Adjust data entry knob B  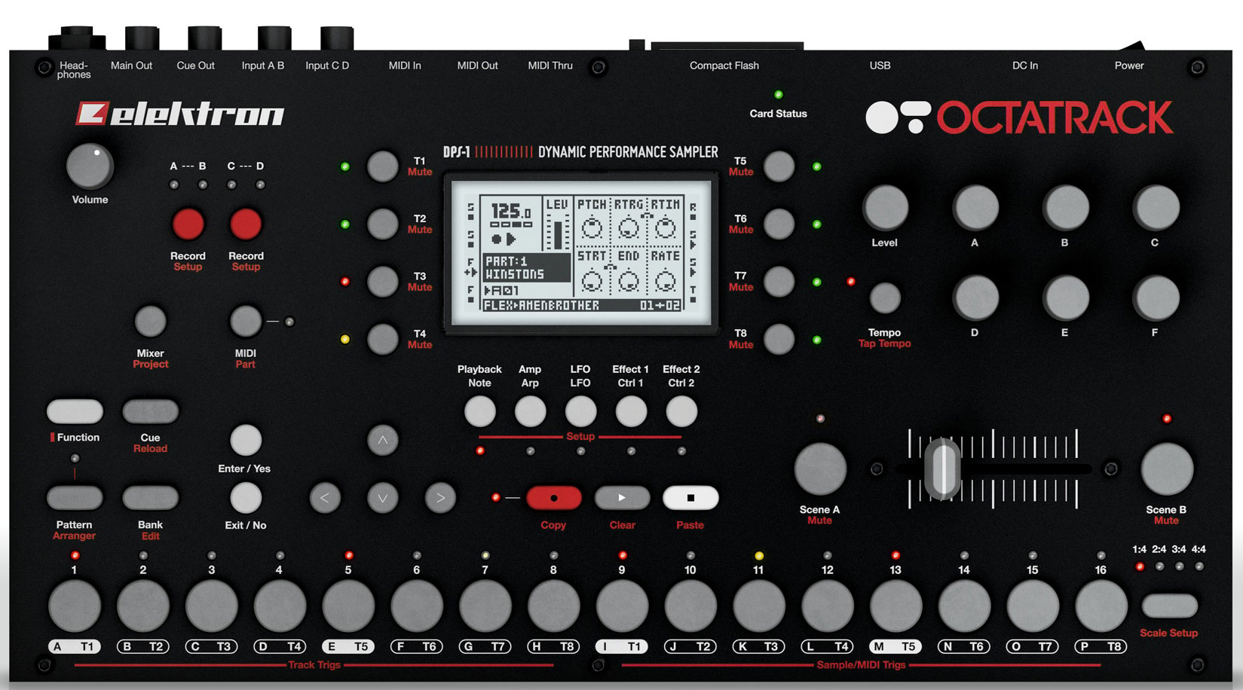point(1065,207)
